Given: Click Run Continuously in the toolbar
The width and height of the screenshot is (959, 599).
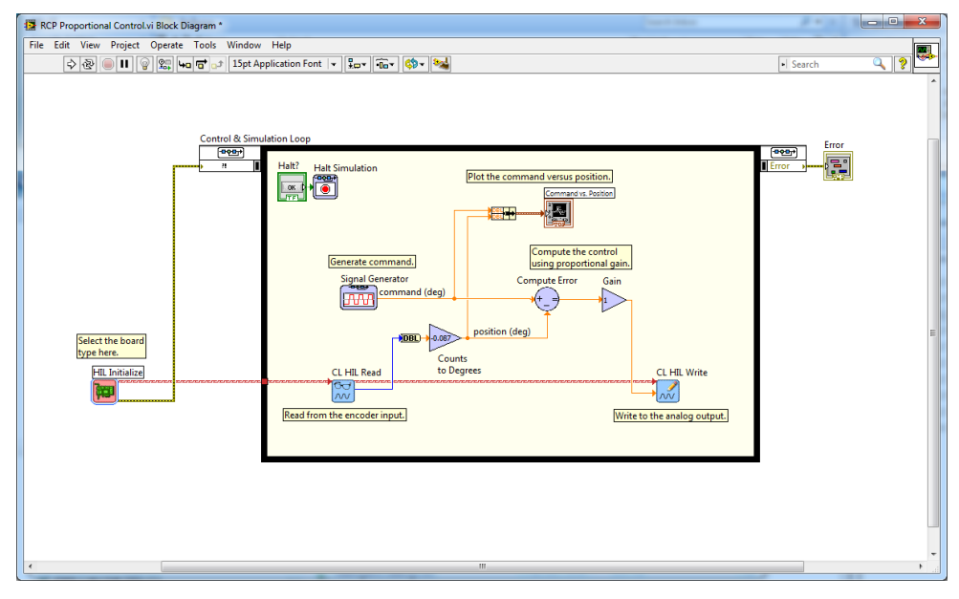Looking at the screenshot, I should [88, 64].
